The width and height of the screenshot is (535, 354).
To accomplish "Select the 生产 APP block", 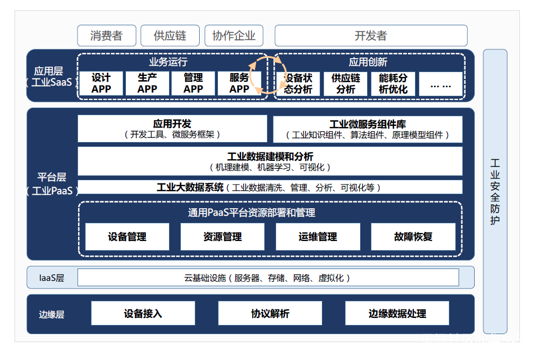I will [x=147, y=83].
